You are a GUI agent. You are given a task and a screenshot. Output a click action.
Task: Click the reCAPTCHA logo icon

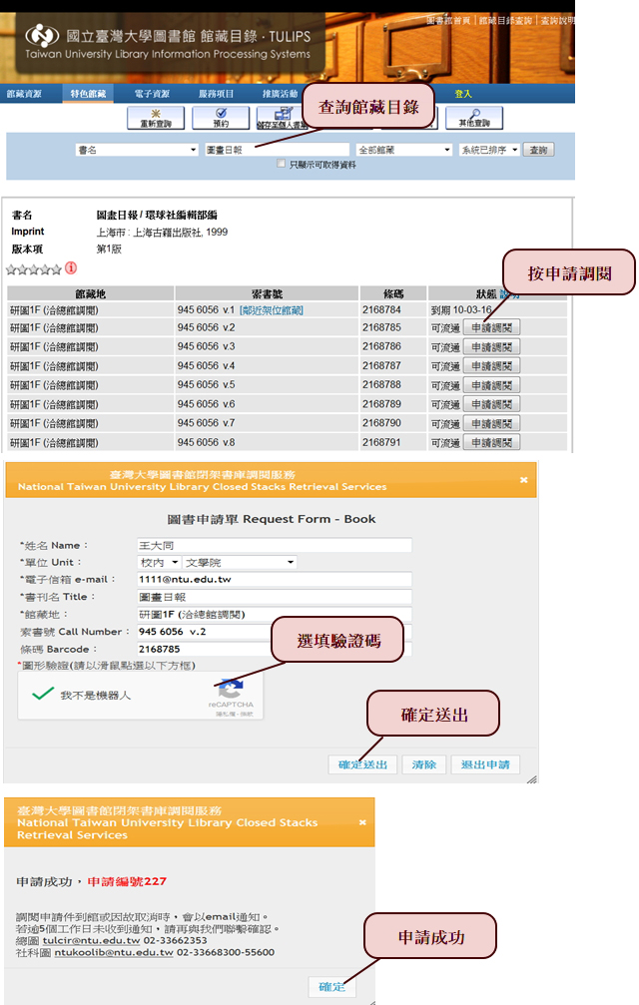[230, 689]
